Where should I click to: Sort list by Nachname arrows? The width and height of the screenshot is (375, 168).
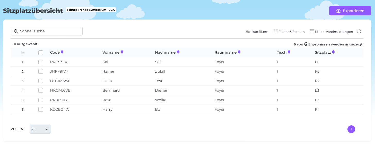click(178, 52)
